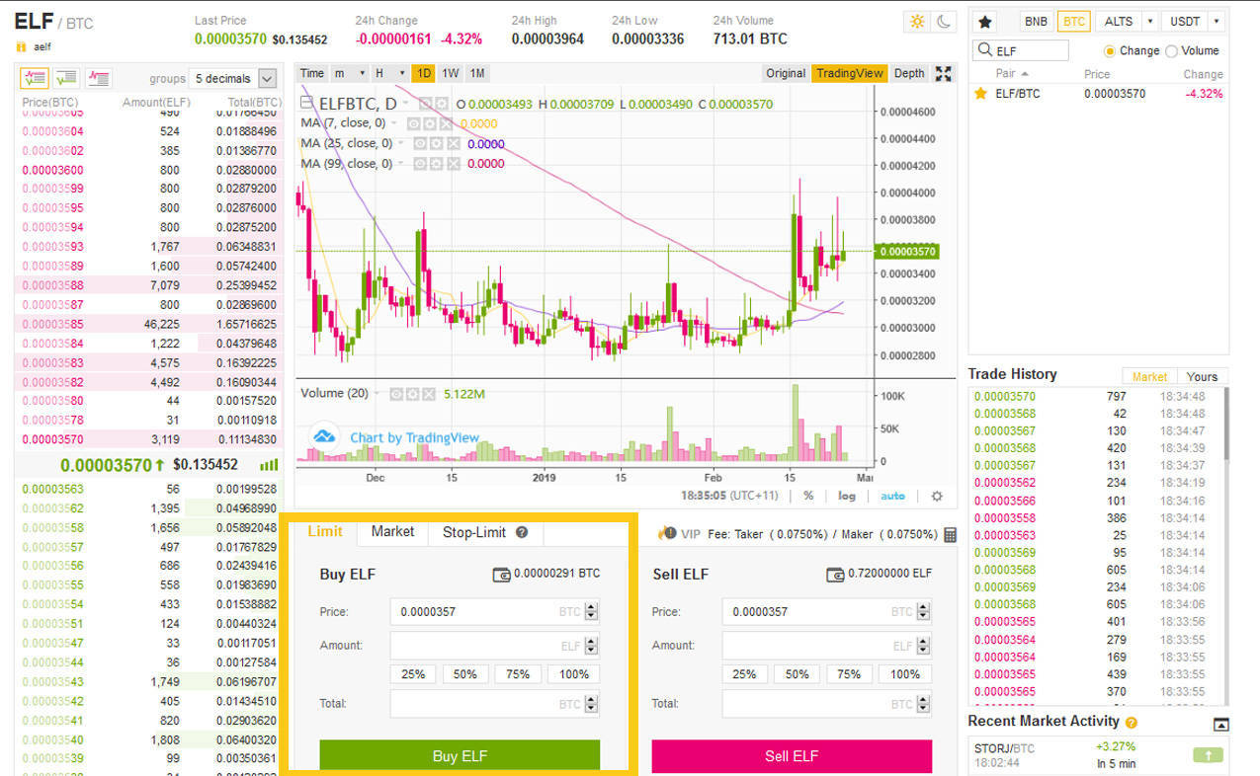Sort the market list by the Pair column
The image size is (1260, 776).
coord(1011,74)
